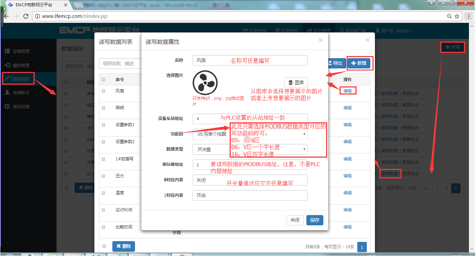
Task: Close the 读写数据列表 dialog with its X
Action: 368,40
